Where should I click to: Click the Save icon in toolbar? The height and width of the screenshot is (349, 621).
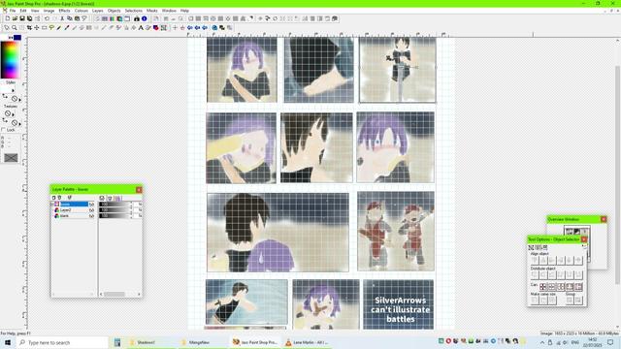click(22, 18)
